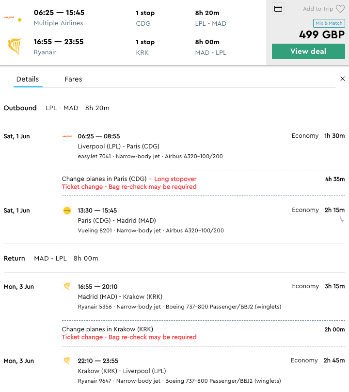Toggle the Add to Trip heart
This screenshot has height=392, width=349.
[x=340, y=9]
